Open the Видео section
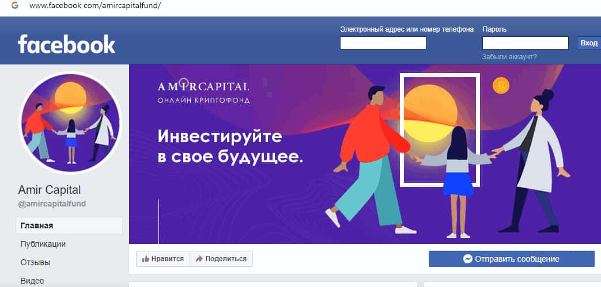 click(32, 281)
